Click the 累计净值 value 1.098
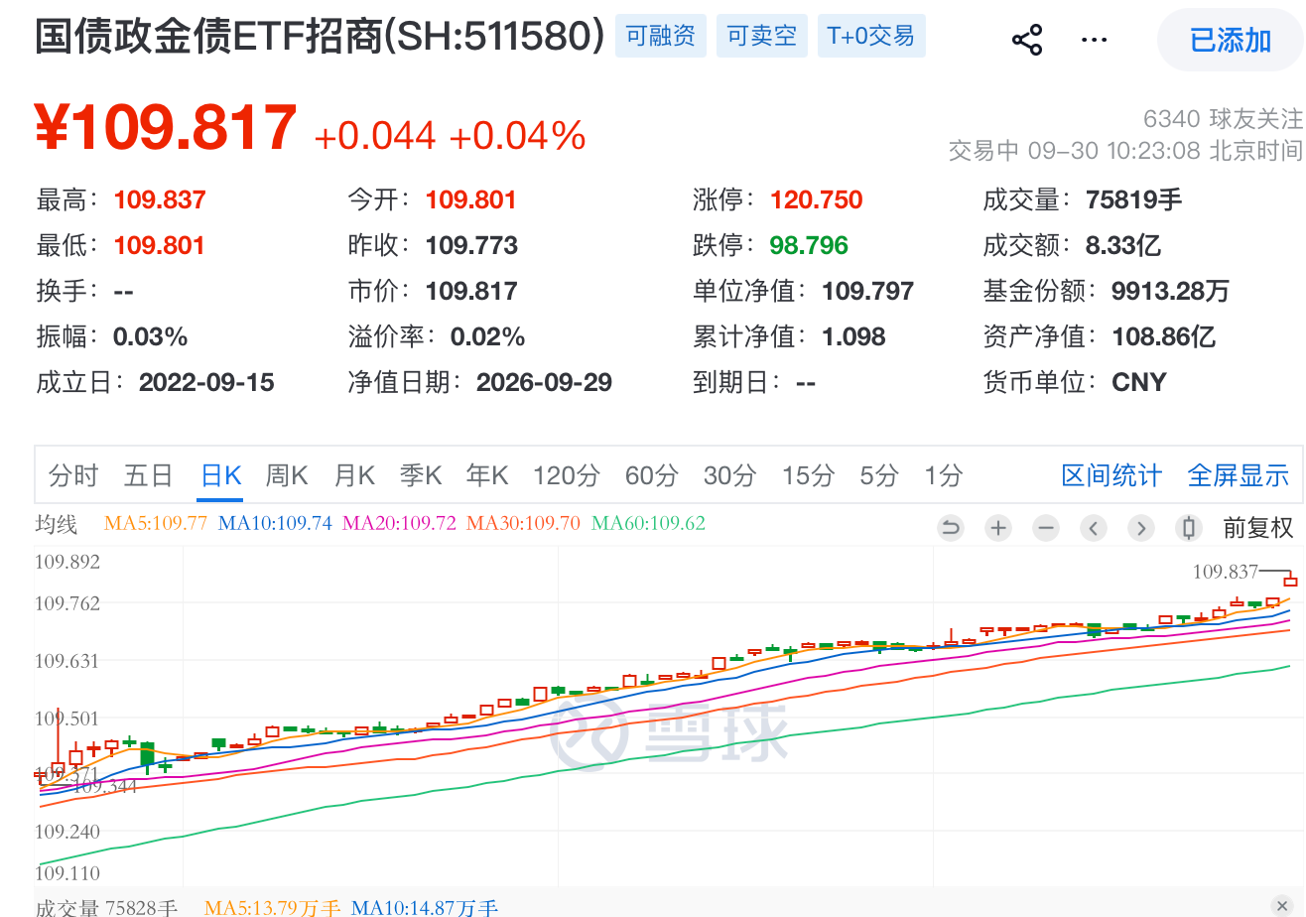Viewport: 1306px width, 917px height. [x=853, y=336]
